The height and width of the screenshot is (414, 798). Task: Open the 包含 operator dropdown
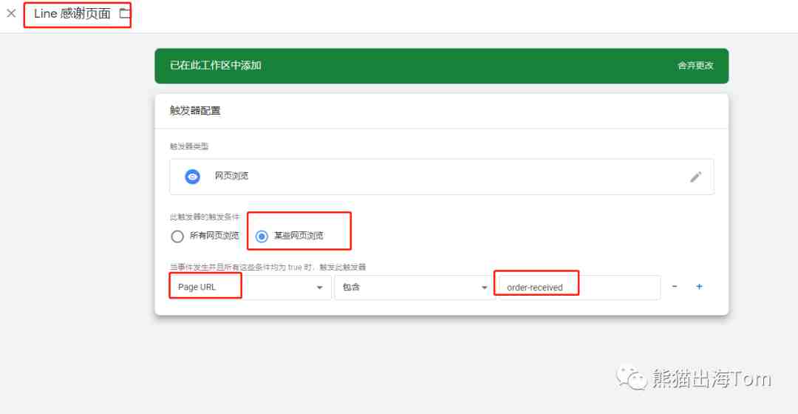pyautogui.click(x=413, y=287)
